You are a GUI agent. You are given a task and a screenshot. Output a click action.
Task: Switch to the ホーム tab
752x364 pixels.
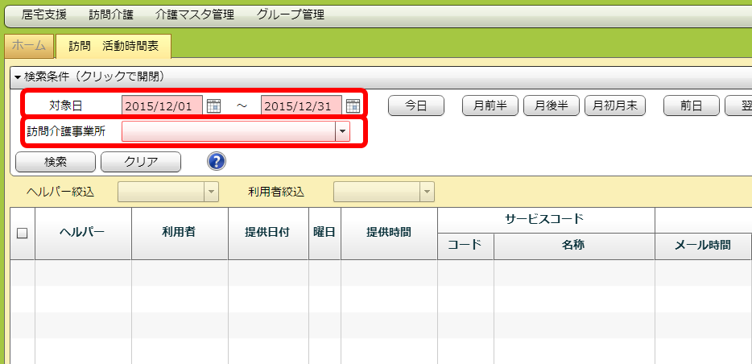point(29,46)
